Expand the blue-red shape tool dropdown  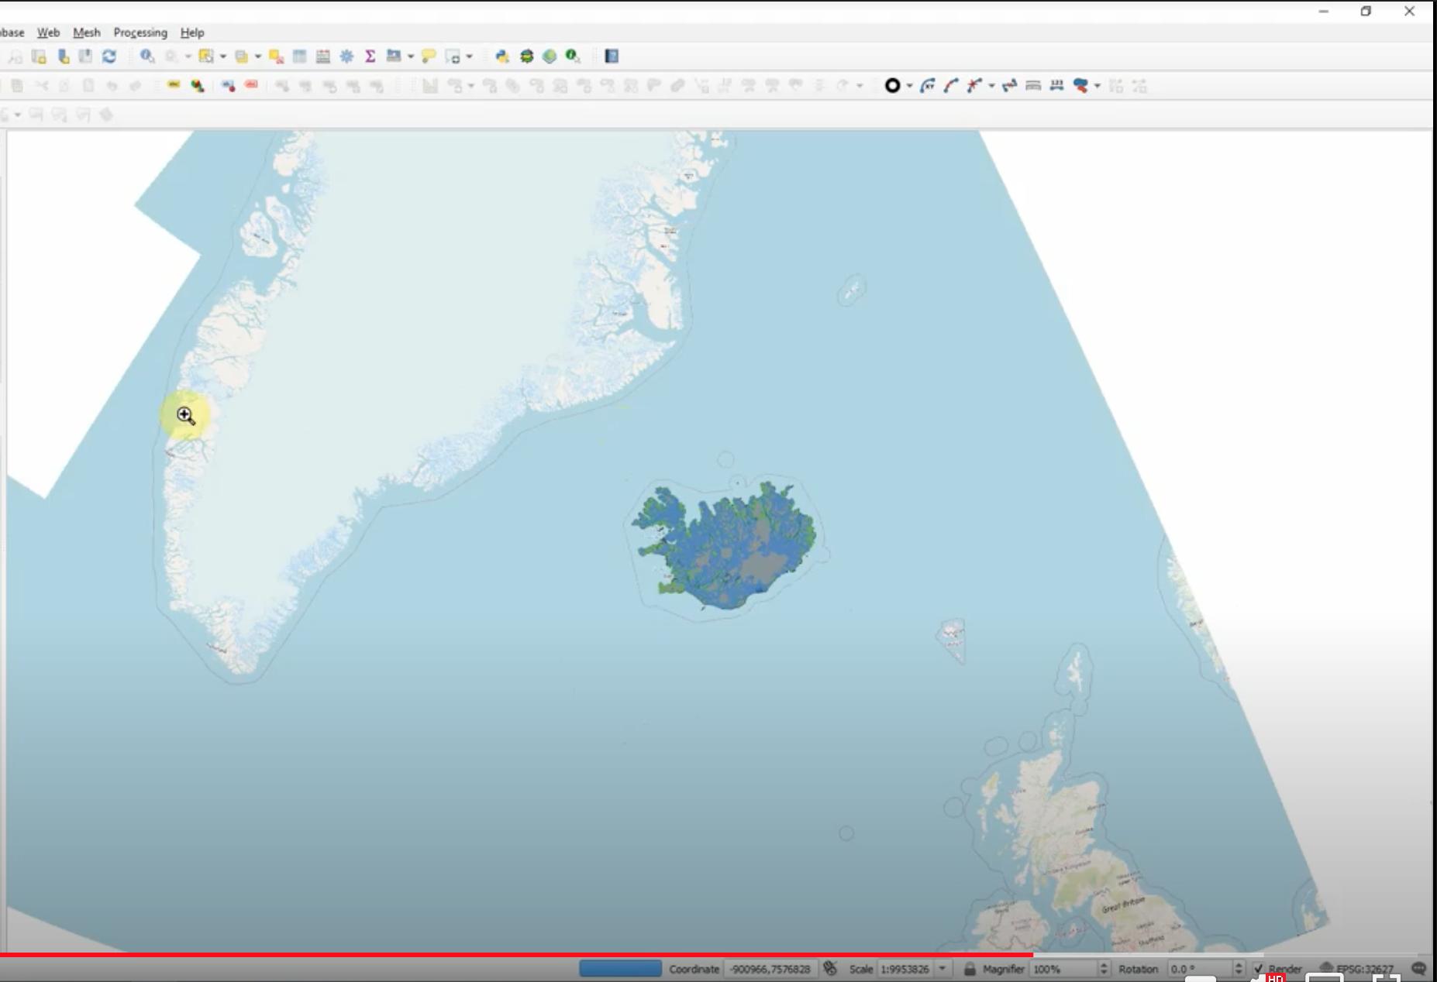1097,86
